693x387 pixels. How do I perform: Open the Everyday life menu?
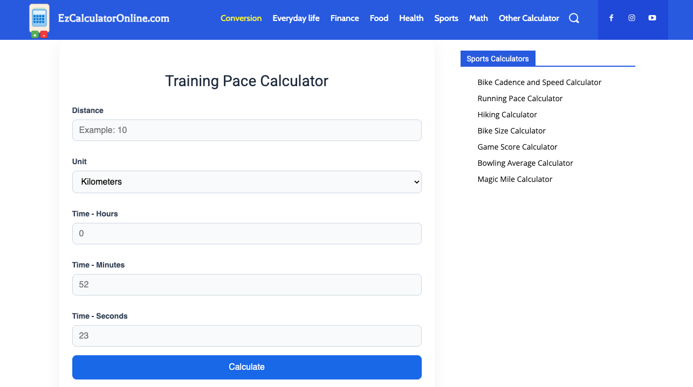(x=296, y=18)
